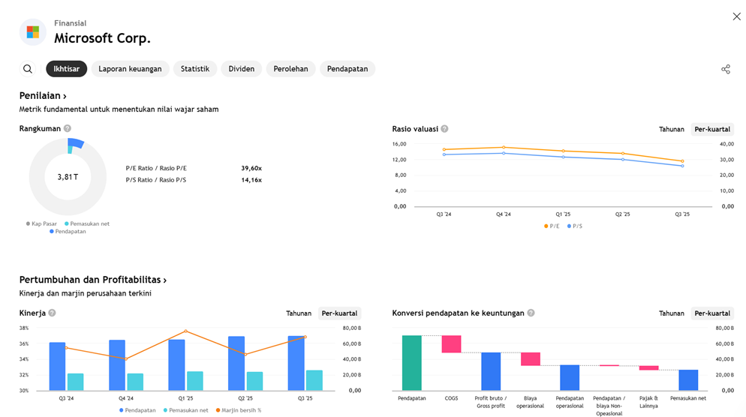
Task: Open Pertumbuhan dan Profitabilitas section
Action: 93,280
